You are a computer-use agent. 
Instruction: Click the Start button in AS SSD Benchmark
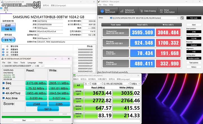[x=24, y=120]
